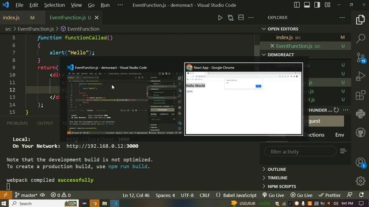Change indentation via Spaces: 4
369x207 pixels.
click(165, 195)
